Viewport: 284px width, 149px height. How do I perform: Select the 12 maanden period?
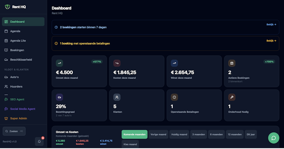234,135
